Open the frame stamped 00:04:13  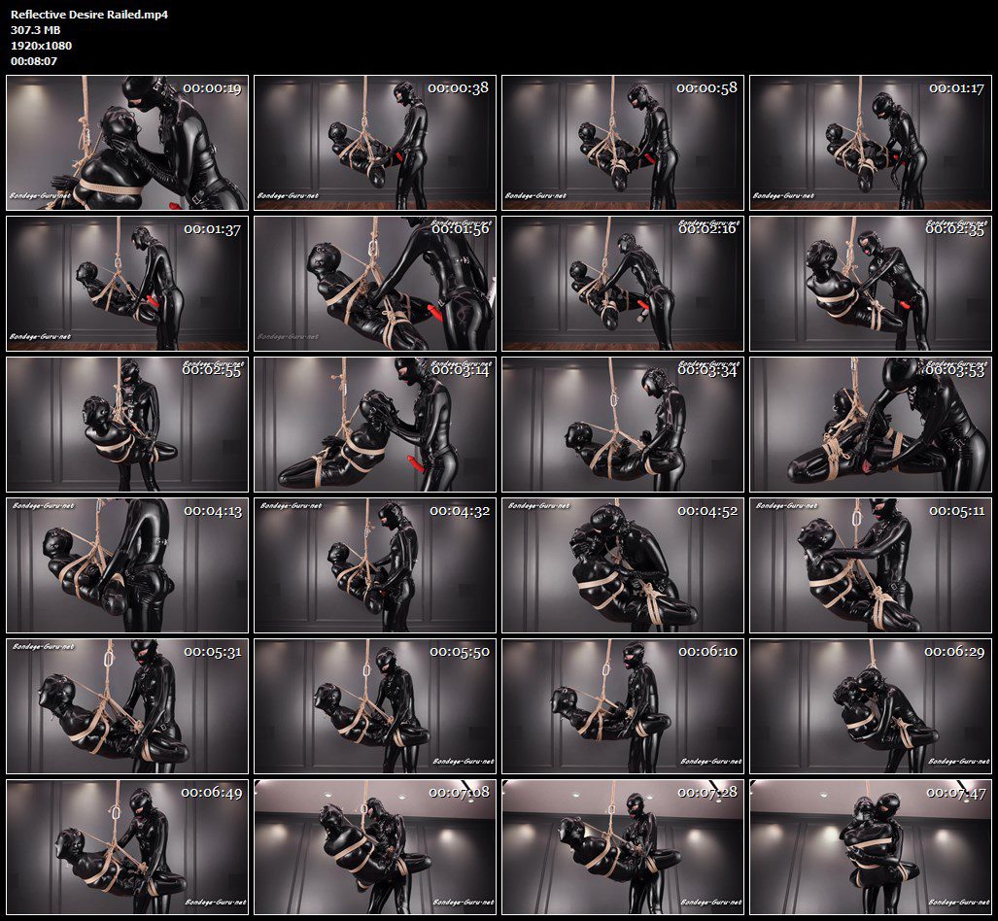pos(127,565)
